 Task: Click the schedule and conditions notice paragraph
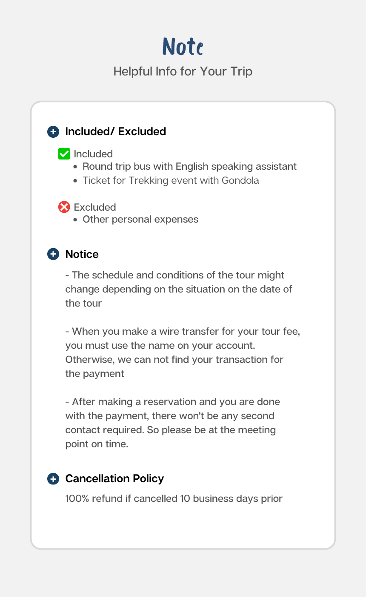coord(179,289)
